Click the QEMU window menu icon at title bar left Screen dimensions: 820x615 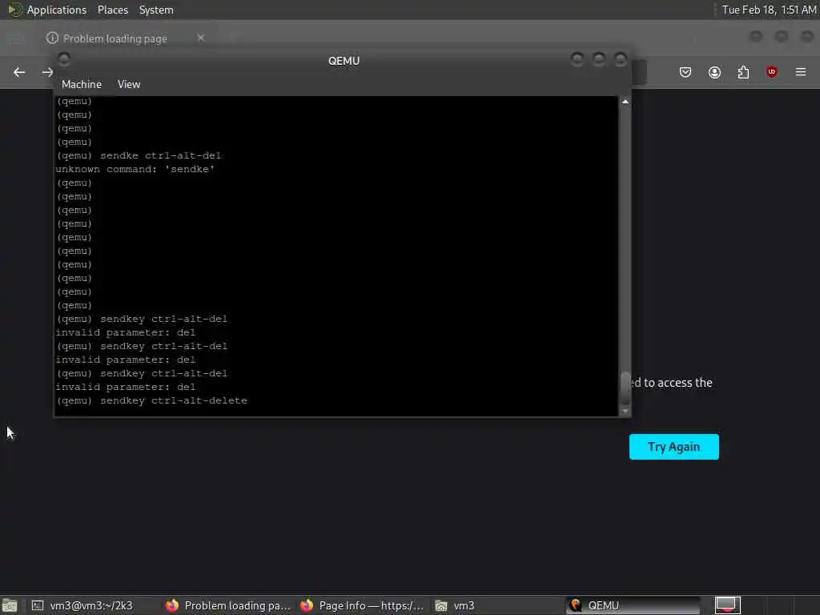(64, 59)
